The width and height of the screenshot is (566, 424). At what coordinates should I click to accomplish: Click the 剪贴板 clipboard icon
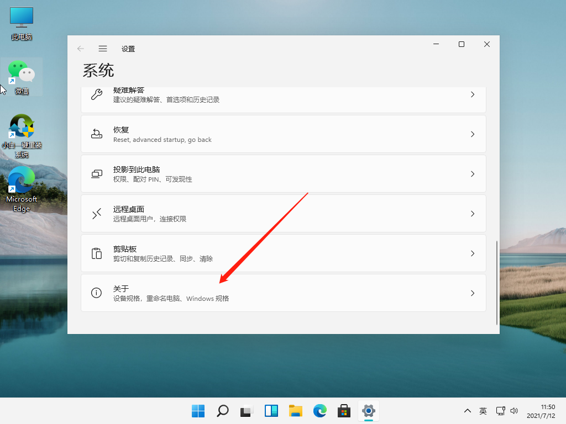click(x=96, y=253)
